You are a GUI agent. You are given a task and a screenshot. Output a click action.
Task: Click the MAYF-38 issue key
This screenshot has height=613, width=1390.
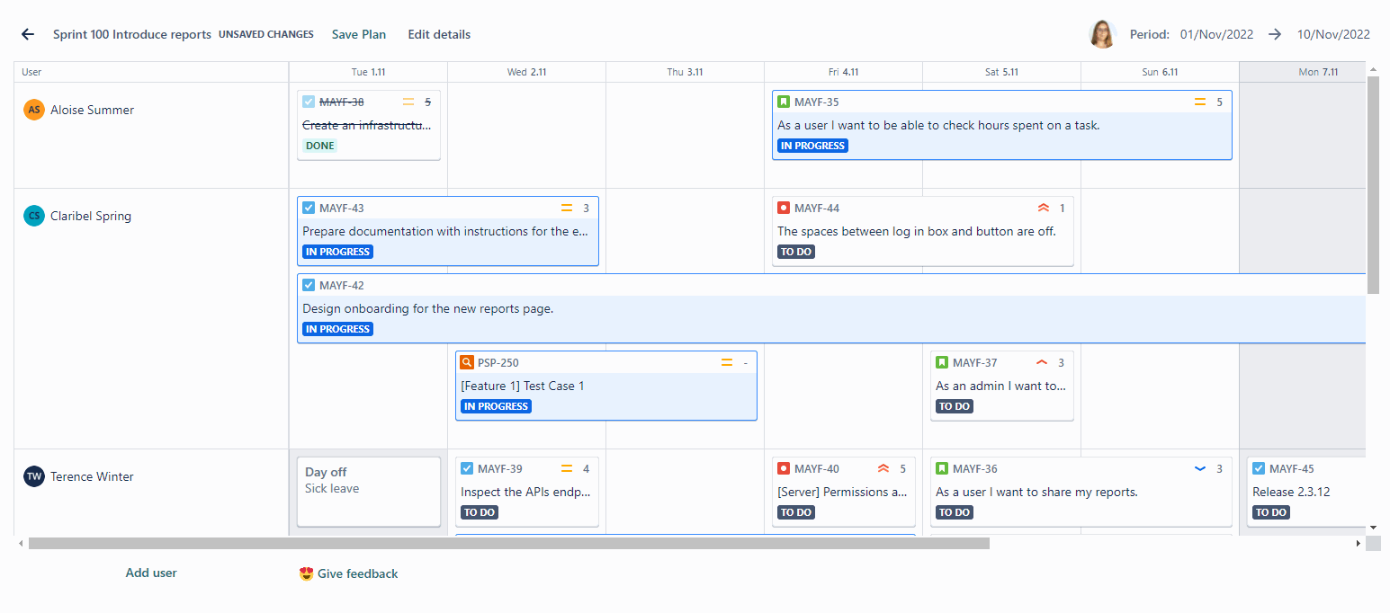[342, 102]
